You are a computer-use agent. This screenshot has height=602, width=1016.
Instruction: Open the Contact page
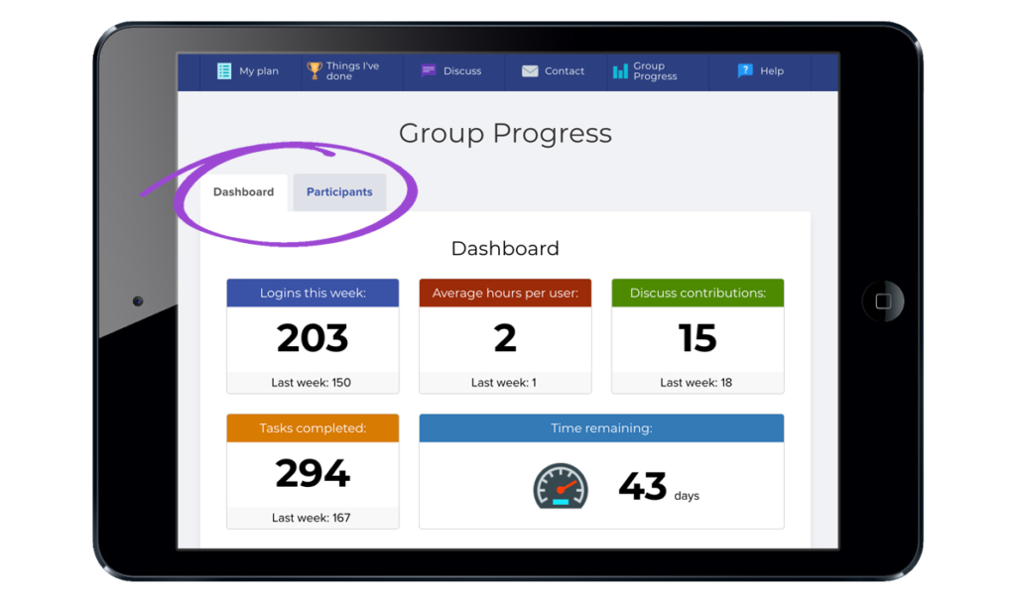556,71
